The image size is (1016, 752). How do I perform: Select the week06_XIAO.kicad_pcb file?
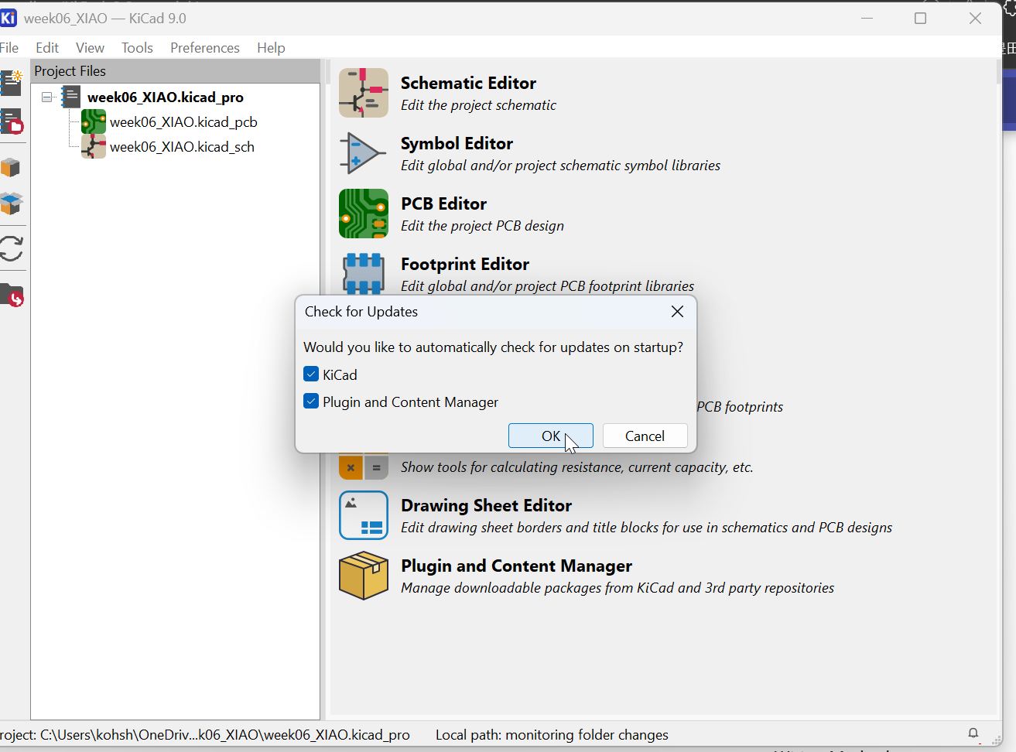coord(183,122)
